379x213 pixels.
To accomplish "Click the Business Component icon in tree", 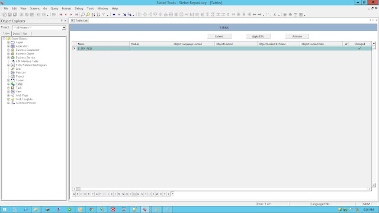I will coord(13,50).
